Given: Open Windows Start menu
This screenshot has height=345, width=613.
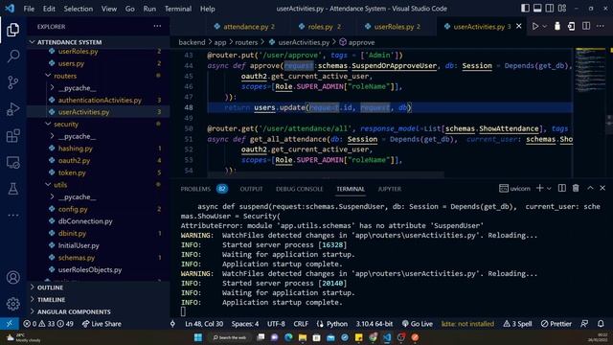Looking at the screenshot, I should (x=198, y=337).
